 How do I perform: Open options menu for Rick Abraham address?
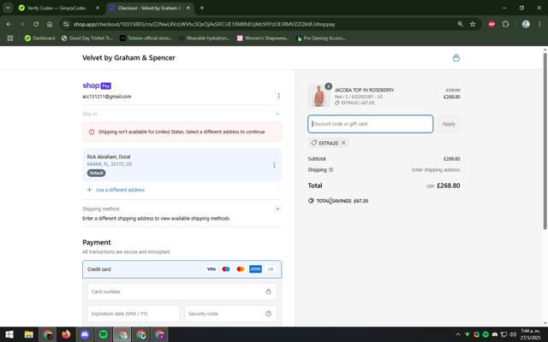coord(274,165)
